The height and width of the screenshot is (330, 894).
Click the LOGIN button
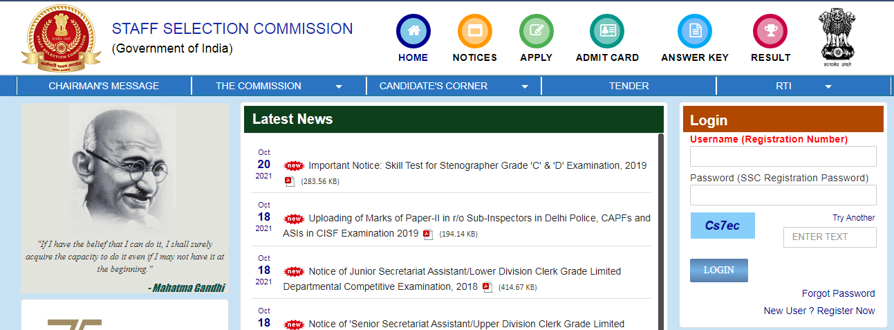pos(718,271)
